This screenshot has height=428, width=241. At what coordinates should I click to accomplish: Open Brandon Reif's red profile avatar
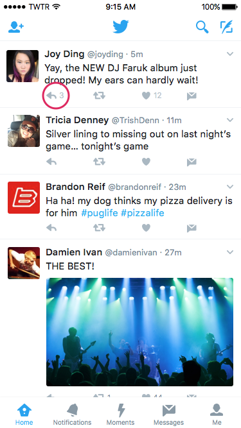[x=24, y=198]
